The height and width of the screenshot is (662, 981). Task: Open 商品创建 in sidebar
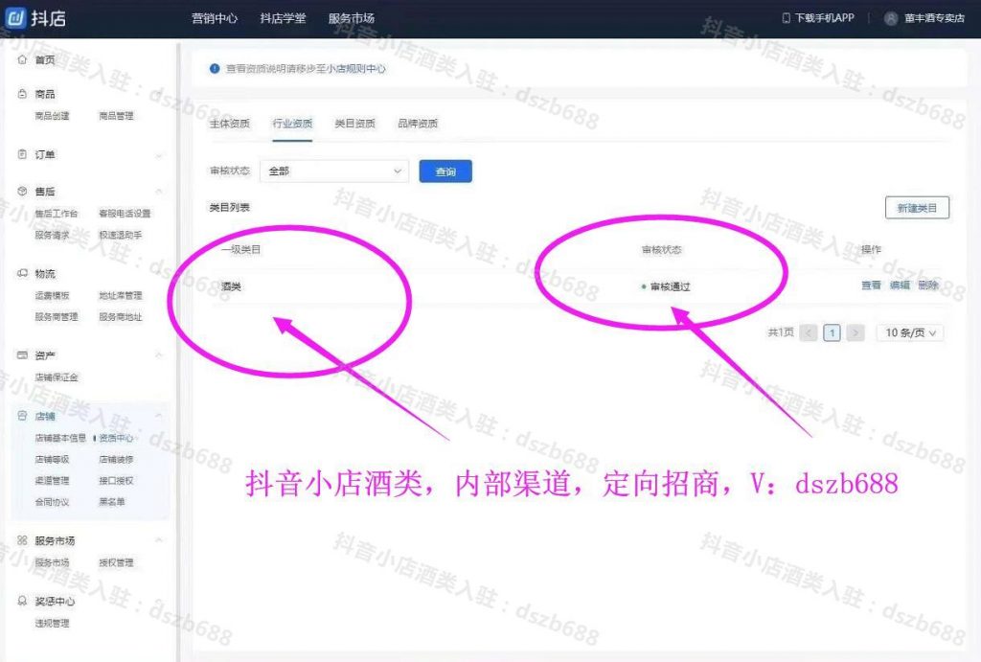coord(52,116)
